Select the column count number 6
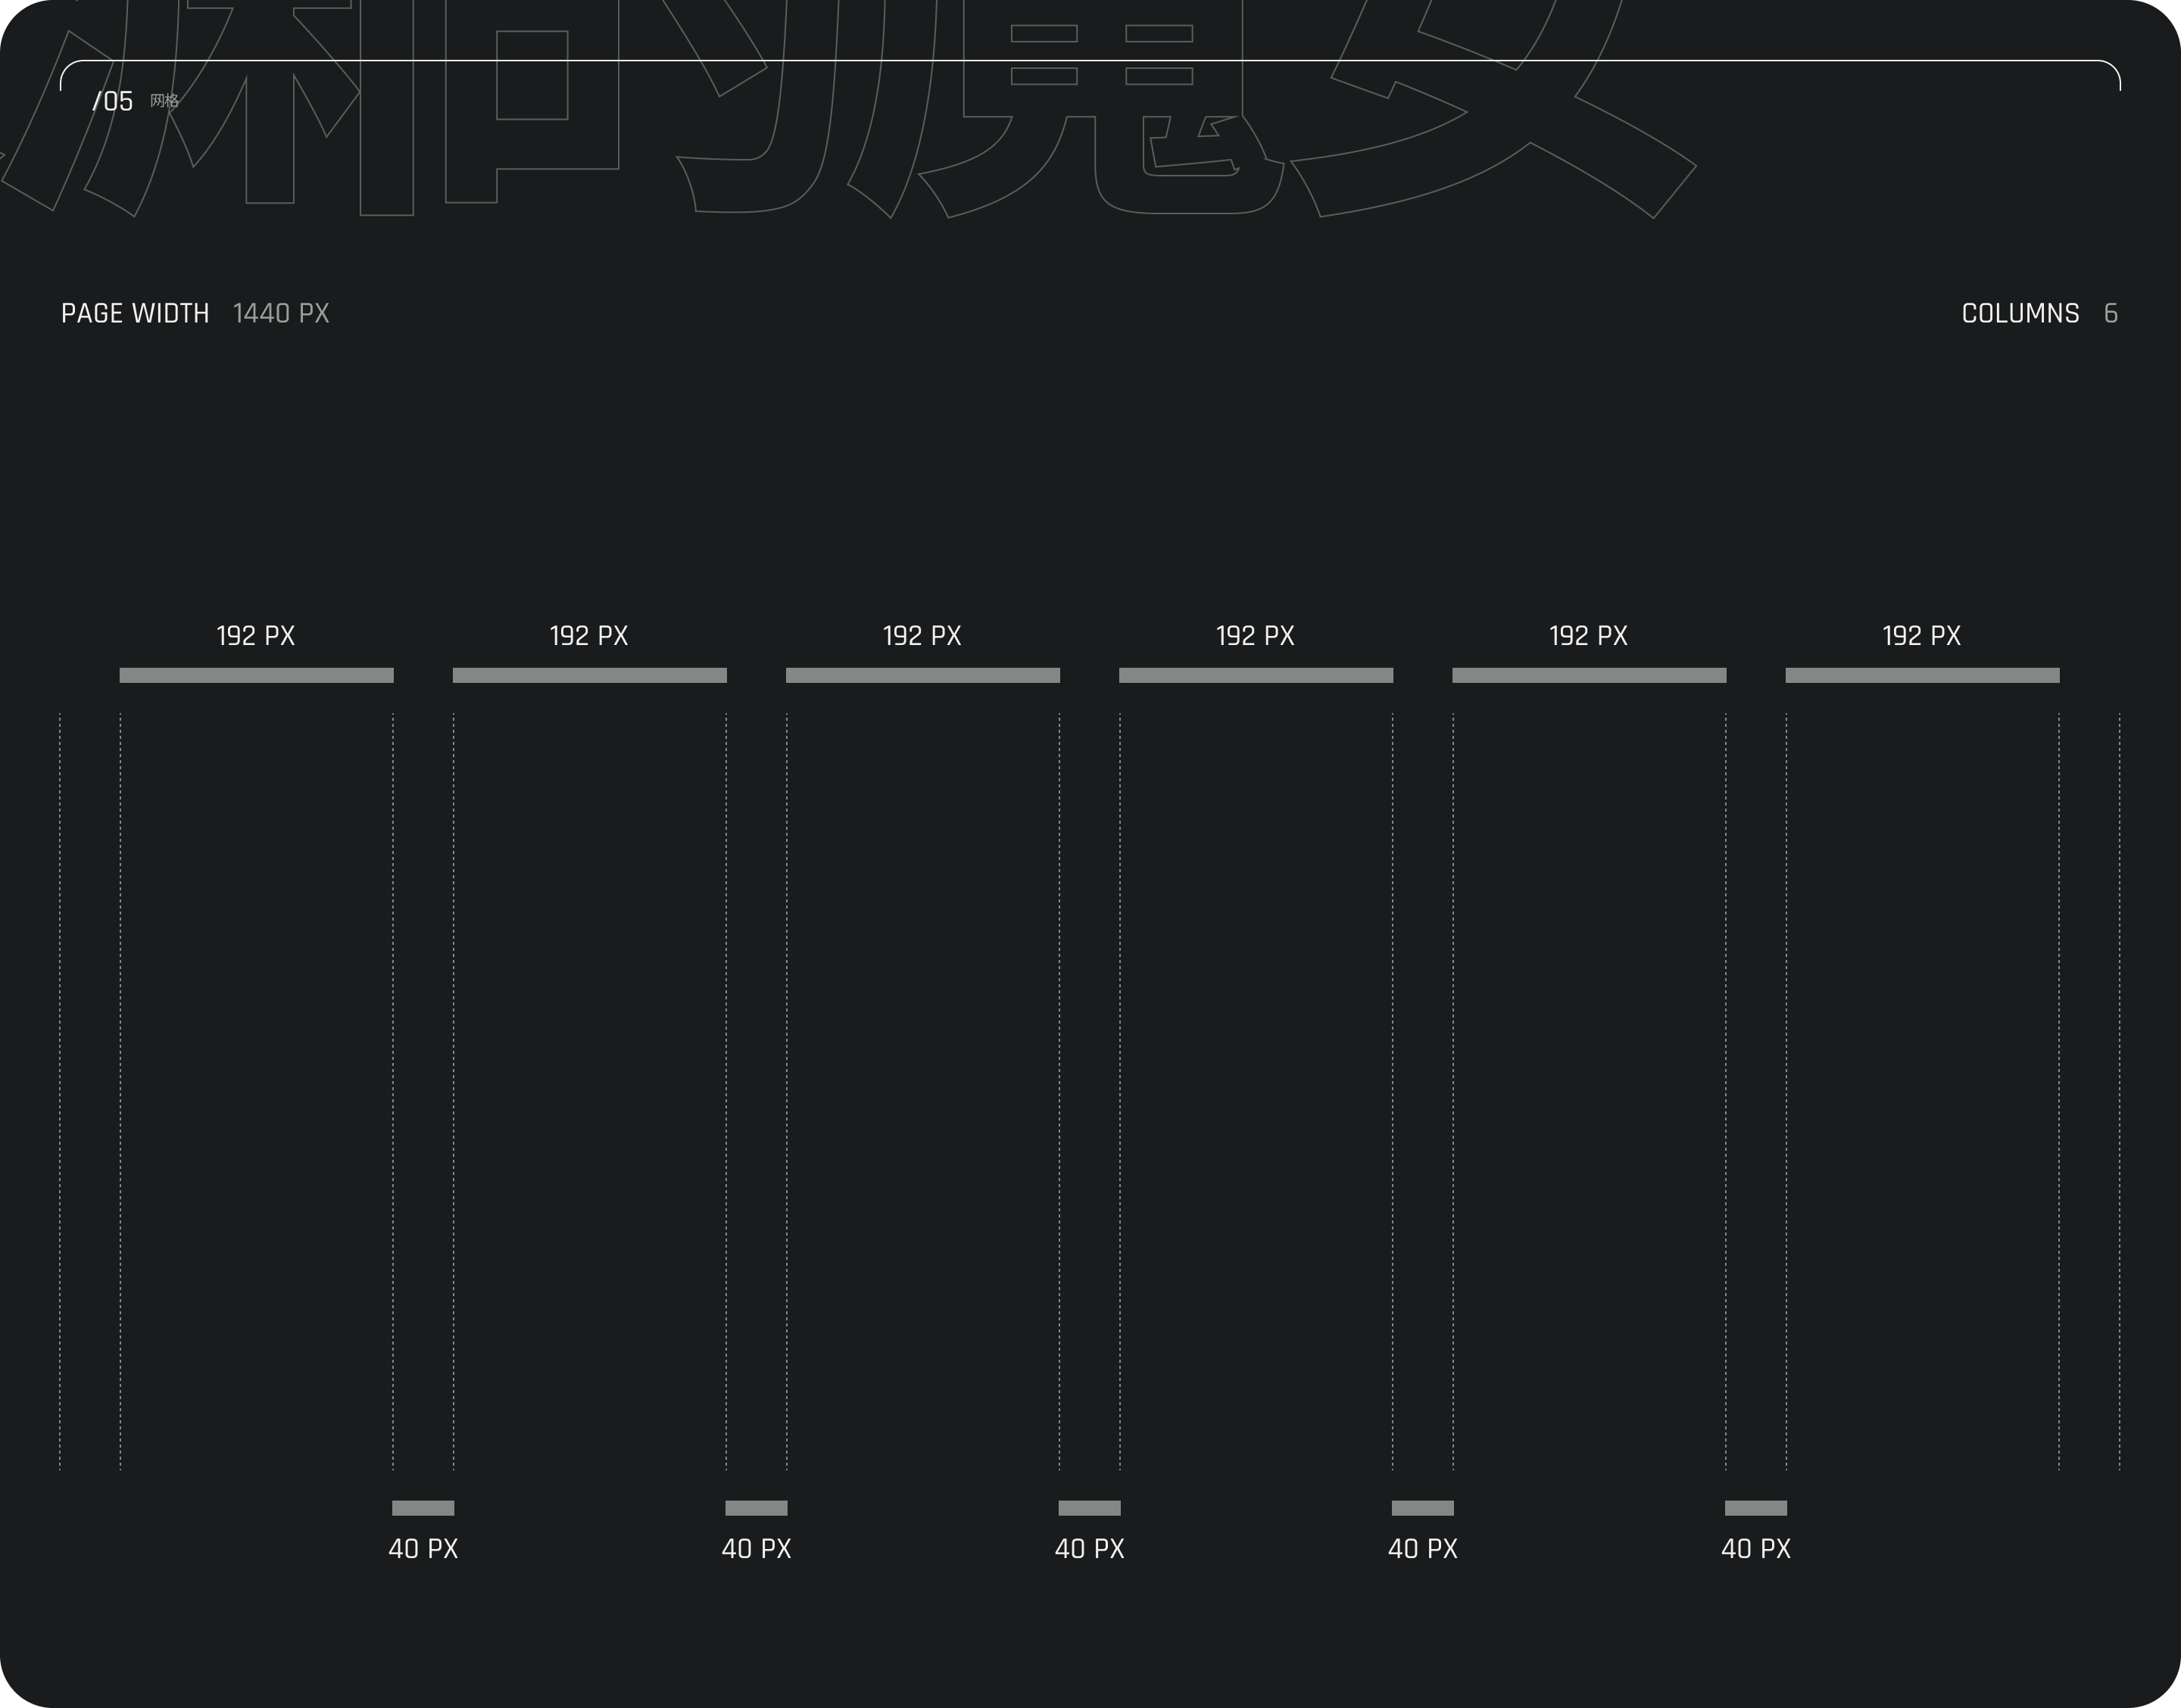This screenshot has width=2181, height=1708. click(2110, 314)
